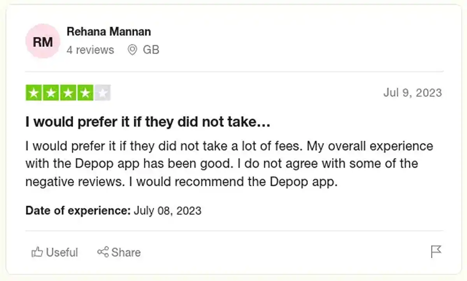Select the fourth green star icon
This screenshot has height=281, width=467.
(x=85, y=93)
